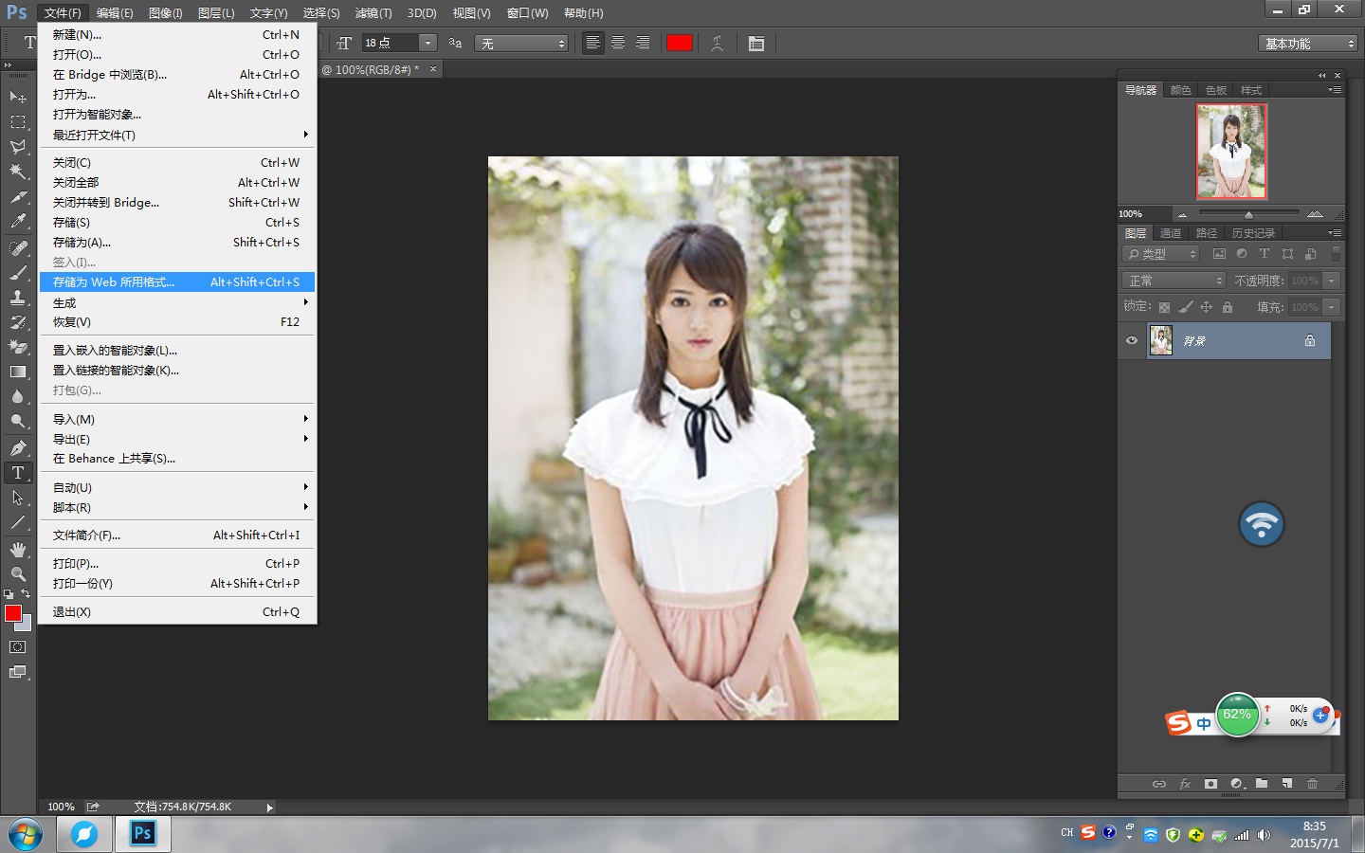The image size is (1365, 853).
Task: Pick the Polygonal Lasso tool
Action: [18, 147]
